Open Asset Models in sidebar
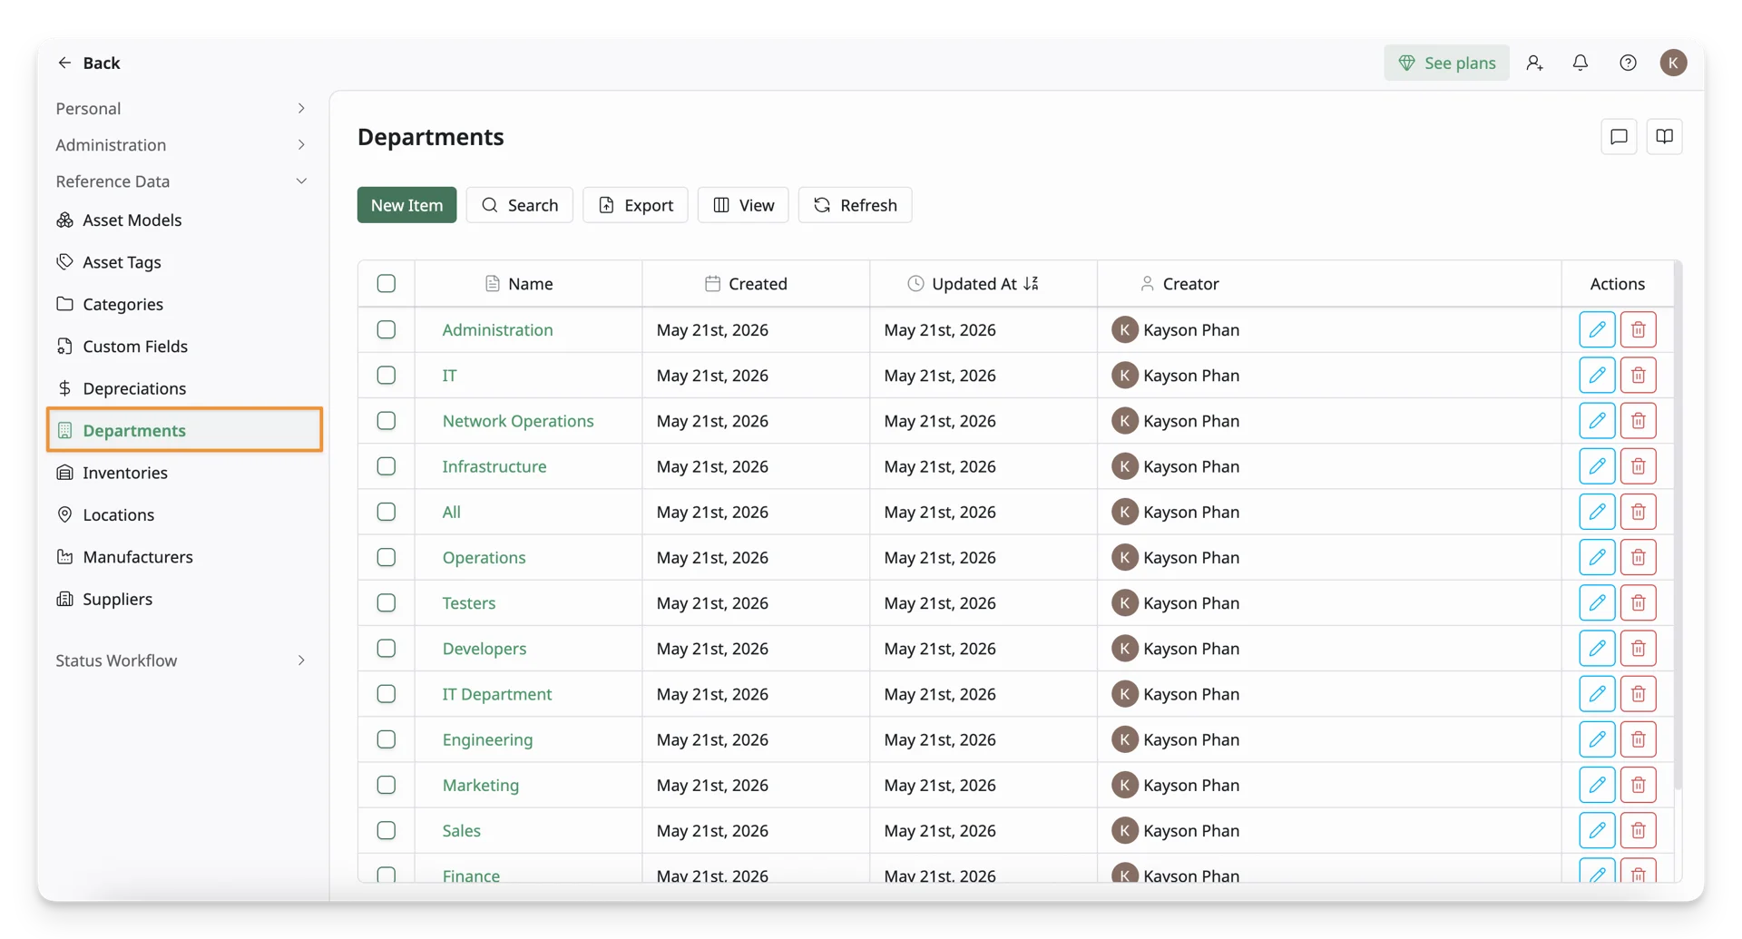Viewport: 1742px width, 939px height. 132,220
